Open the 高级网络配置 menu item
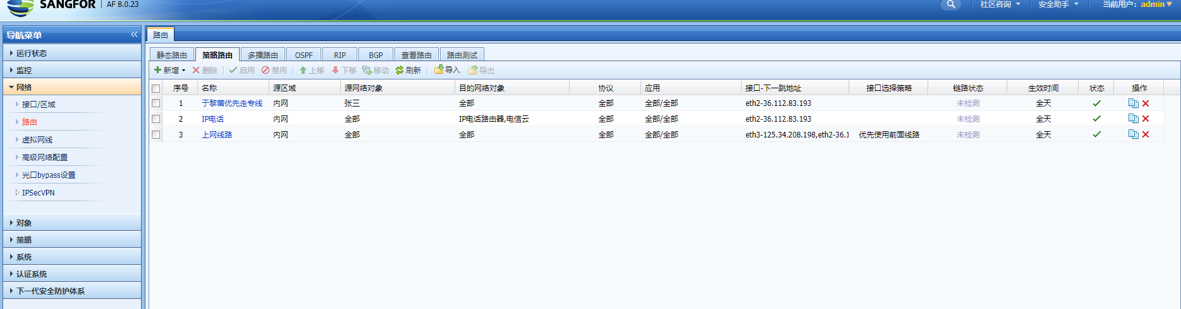 (x=45, y=158)
